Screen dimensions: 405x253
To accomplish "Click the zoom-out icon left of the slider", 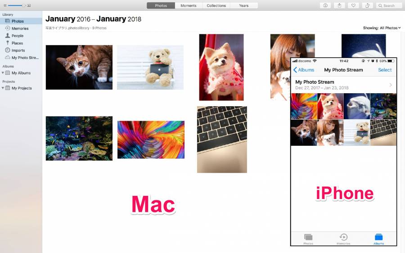I will 5,5.
